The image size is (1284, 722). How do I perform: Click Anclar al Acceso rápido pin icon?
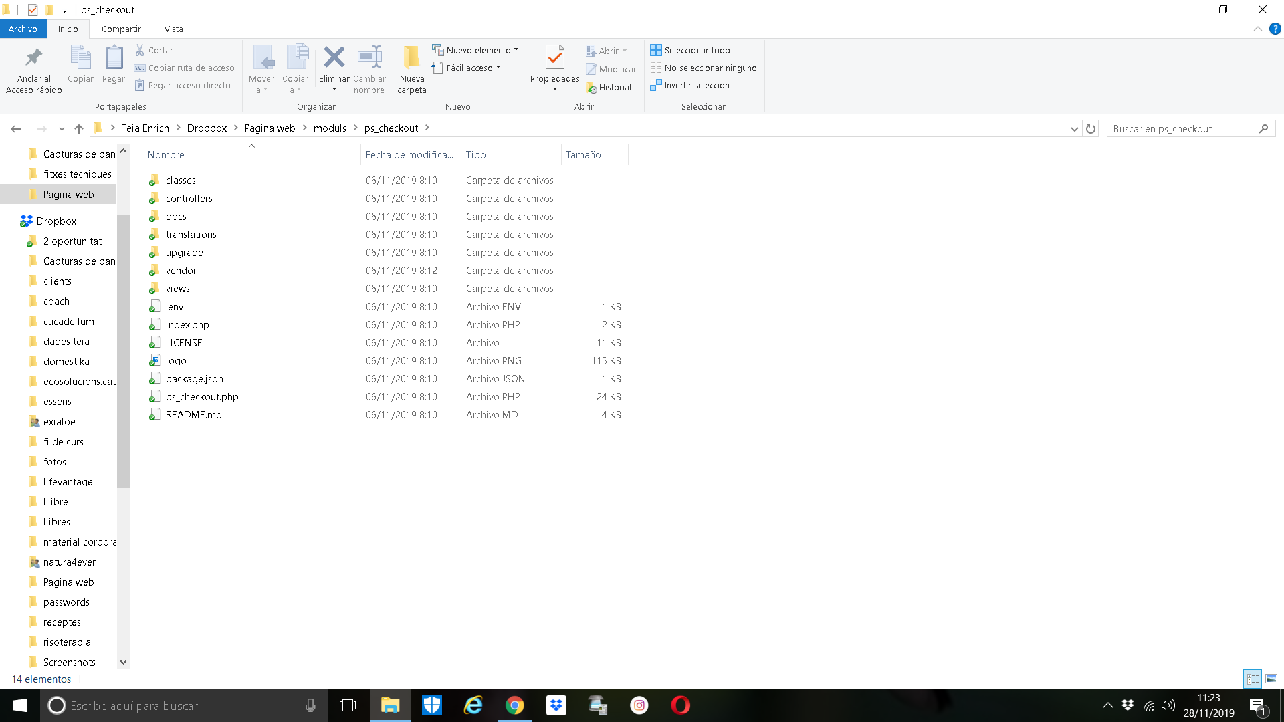tap(33, 57)
